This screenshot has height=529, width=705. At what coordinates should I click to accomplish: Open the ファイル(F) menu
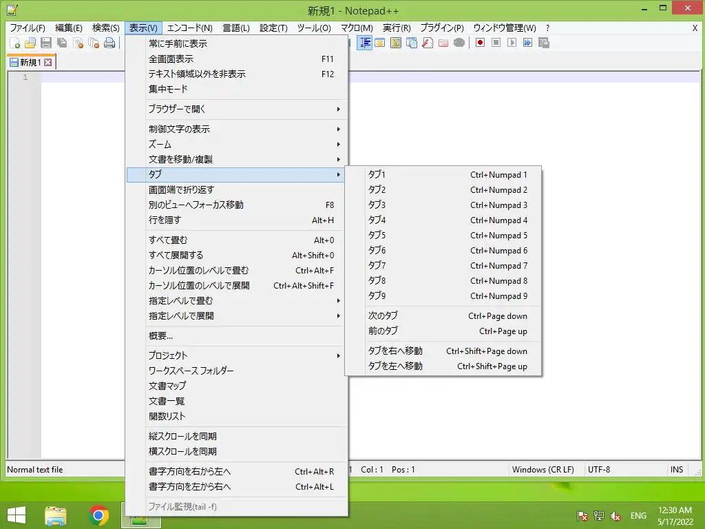28,28
